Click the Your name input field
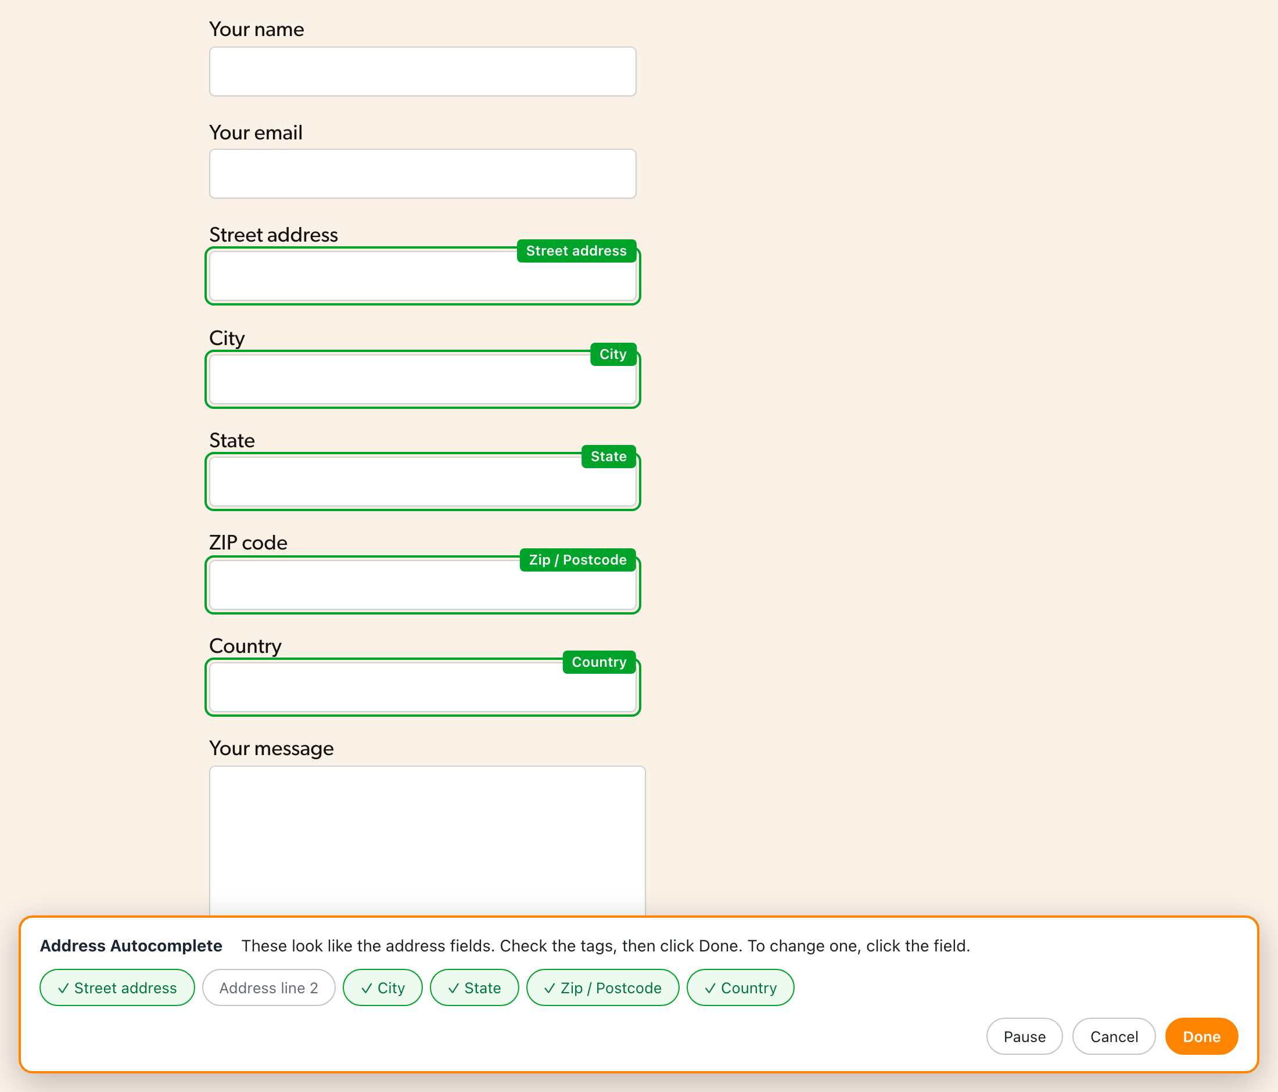 pyautogui.click(x=422, y=71)
